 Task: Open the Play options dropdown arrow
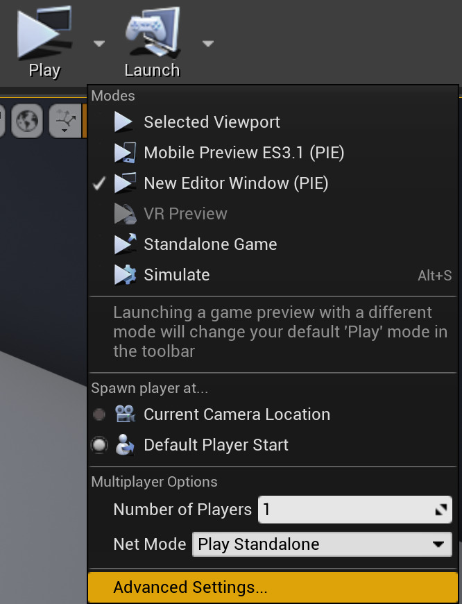99,43
